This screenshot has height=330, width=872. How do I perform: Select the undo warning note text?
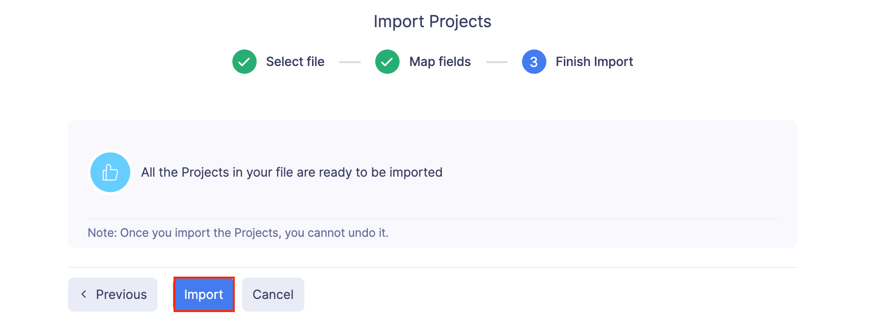pyautogui.click(x=238, y=232)
